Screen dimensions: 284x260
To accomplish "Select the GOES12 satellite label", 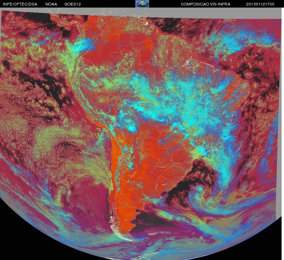I will coord(73,4).
